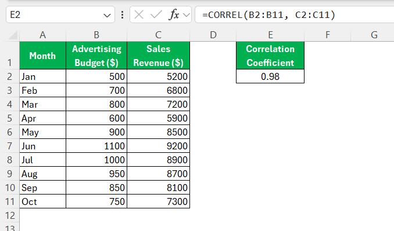Select the May cell

(x=43, y=132)
